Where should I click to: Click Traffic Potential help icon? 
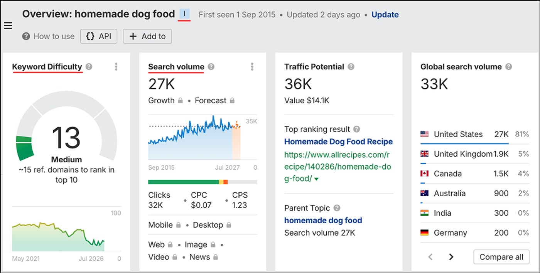[351, 67]
